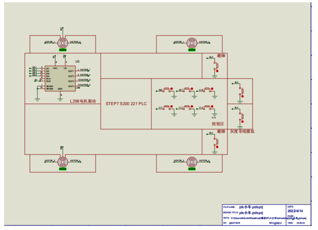Click the date '2022/4/14' in title block

[295, 211]
